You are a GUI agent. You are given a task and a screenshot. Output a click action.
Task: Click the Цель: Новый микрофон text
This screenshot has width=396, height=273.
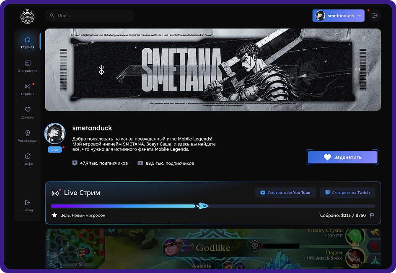pos(83,216)
